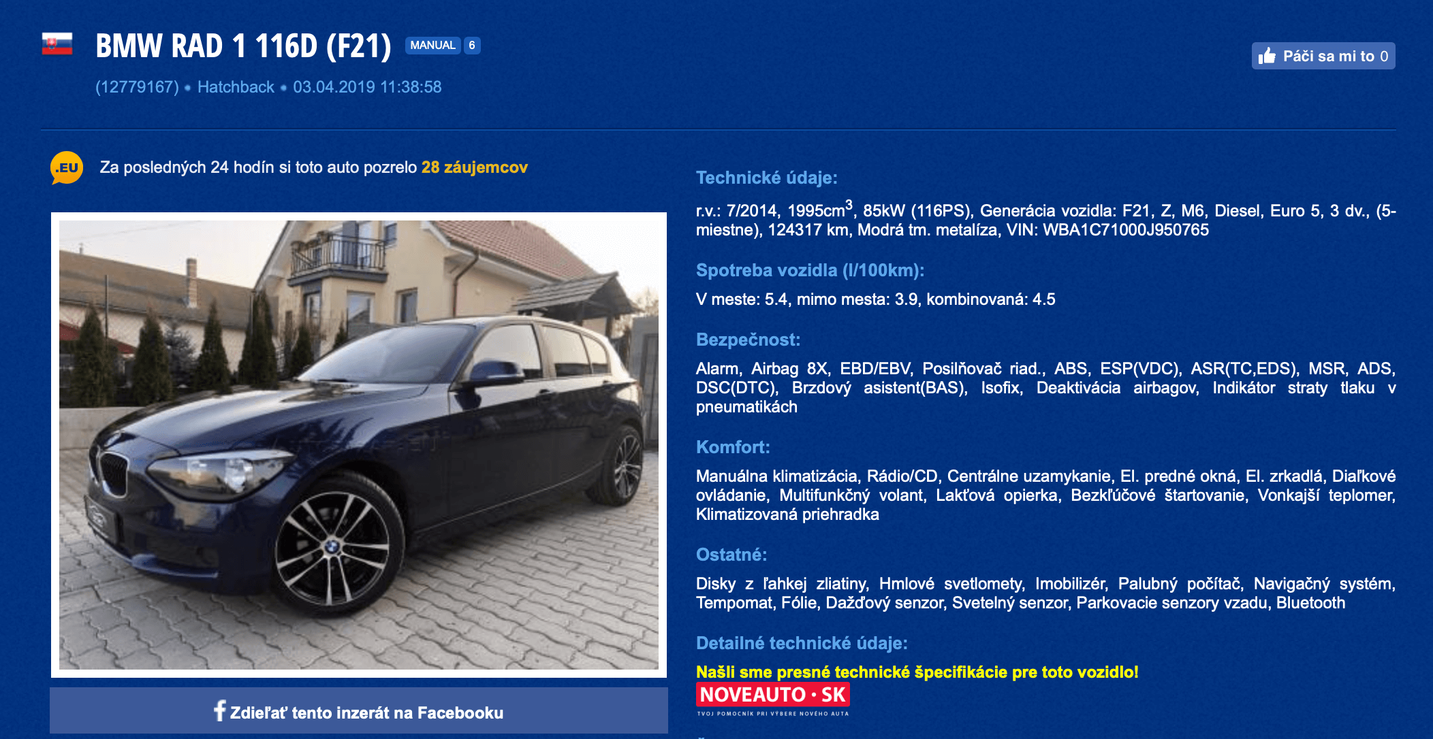Click the yellow .EU speech bubble icon
Viewport: 1433px width, 739px height.
[x=67, y=168]
